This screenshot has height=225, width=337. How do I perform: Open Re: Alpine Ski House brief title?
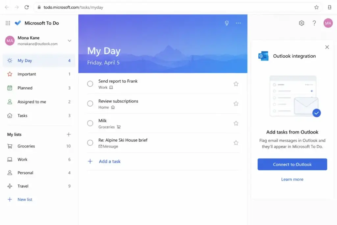pyautogui.click(x=123, y=140)
